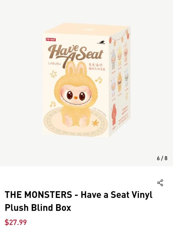Click the figure lineup on box side panel
Viewport: 173px width, 236px height.
[x=120, y=71]
